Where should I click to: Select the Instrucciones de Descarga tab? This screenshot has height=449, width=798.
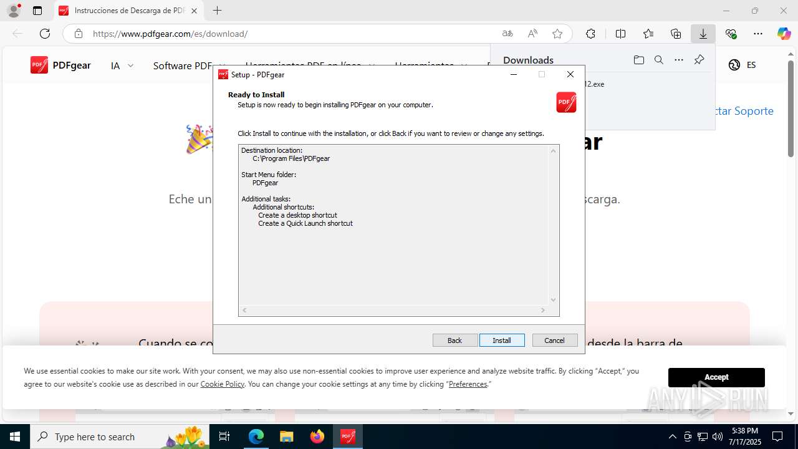pos(128,11)
